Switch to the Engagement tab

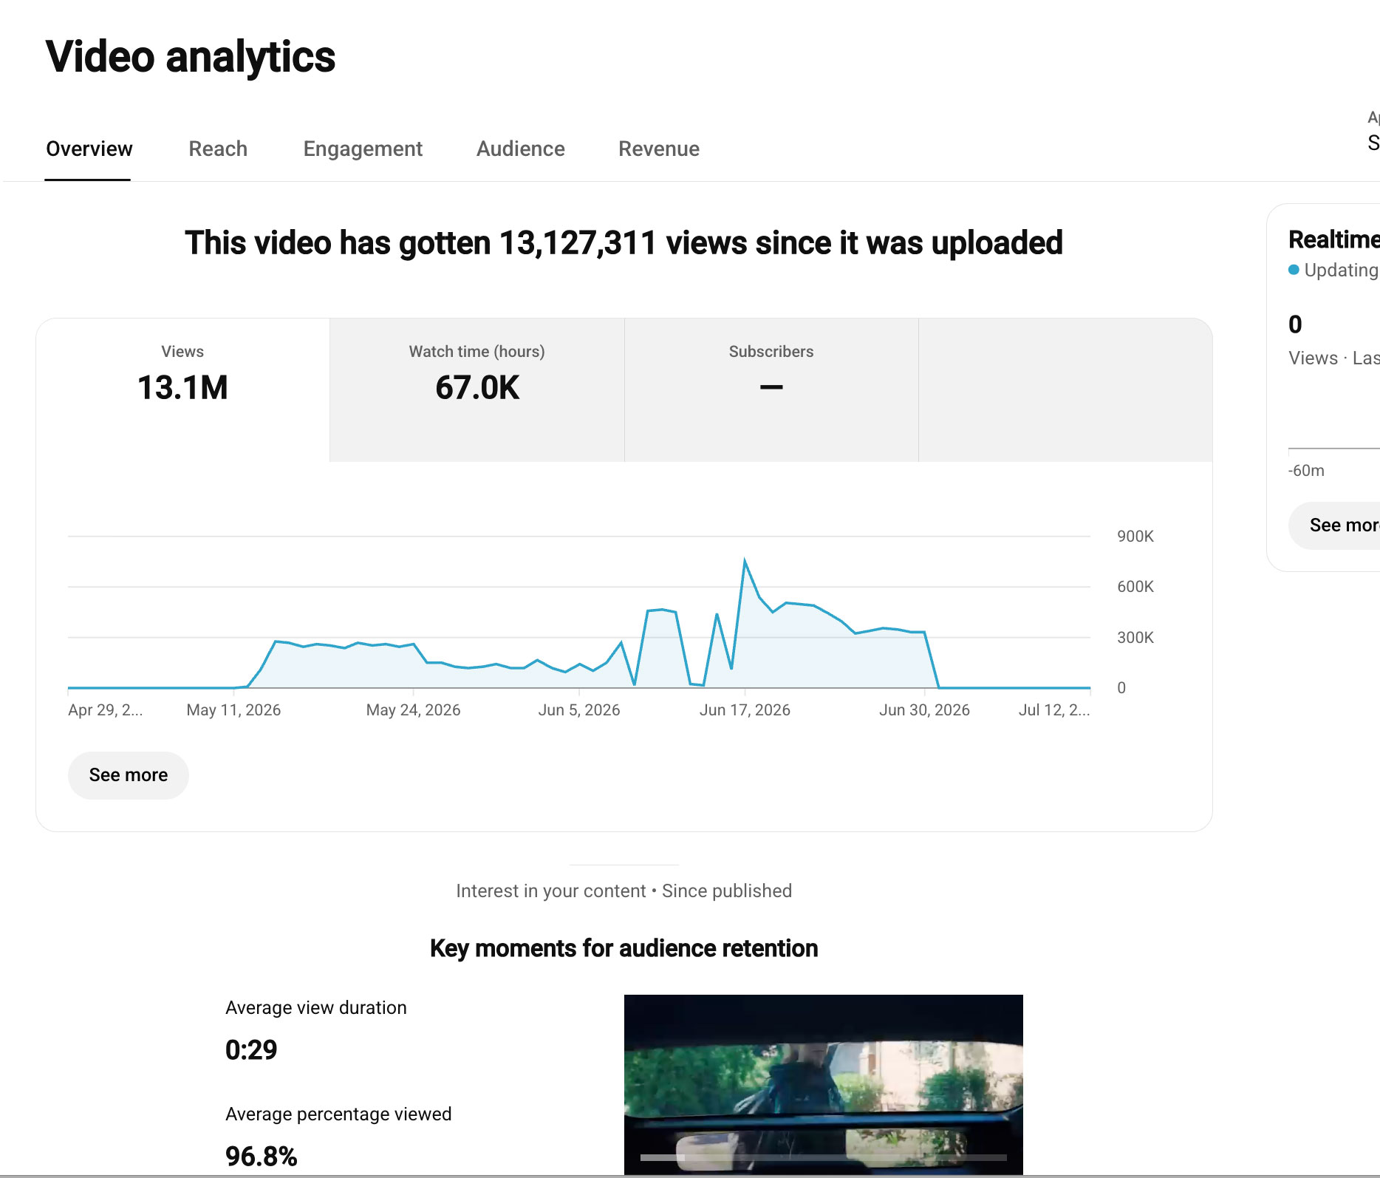[x=363, y=149]
